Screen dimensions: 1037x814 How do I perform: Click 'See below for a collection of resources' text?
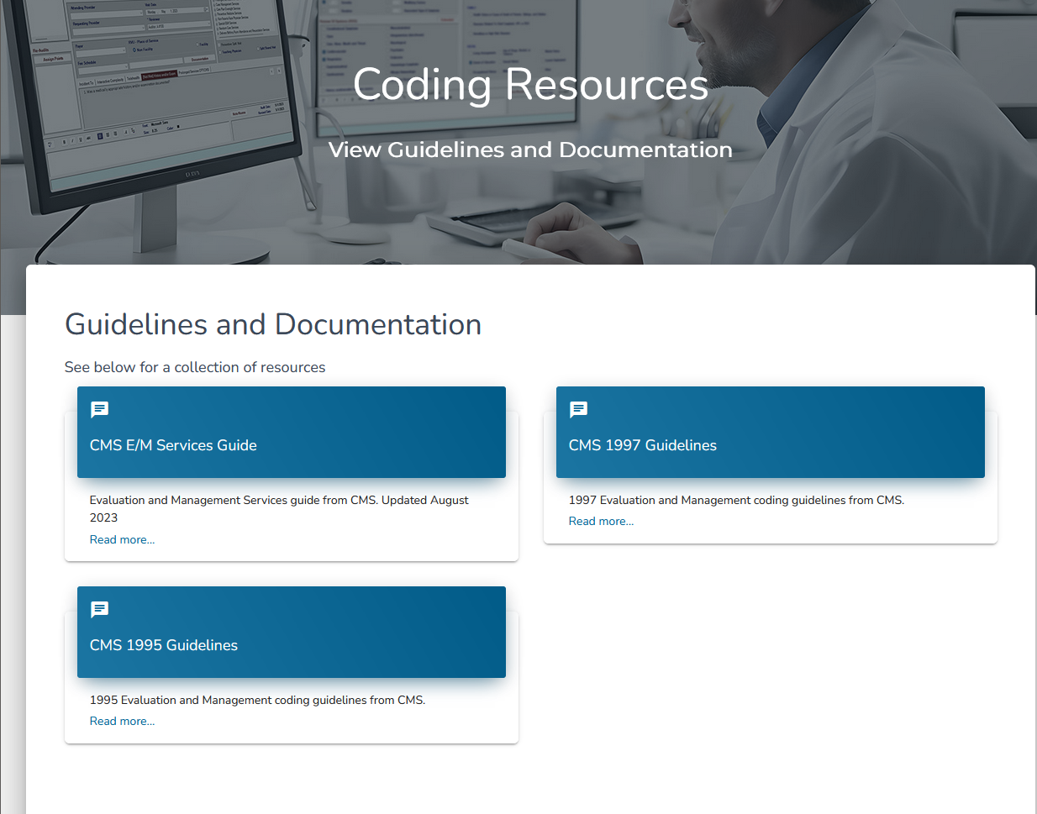tap(195, 367)
